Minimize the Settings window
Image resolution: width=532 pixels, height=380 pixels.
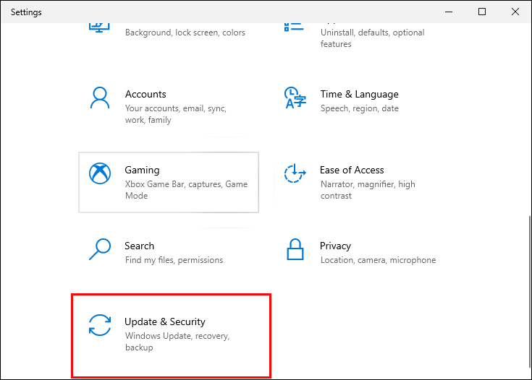pos(449,12)
